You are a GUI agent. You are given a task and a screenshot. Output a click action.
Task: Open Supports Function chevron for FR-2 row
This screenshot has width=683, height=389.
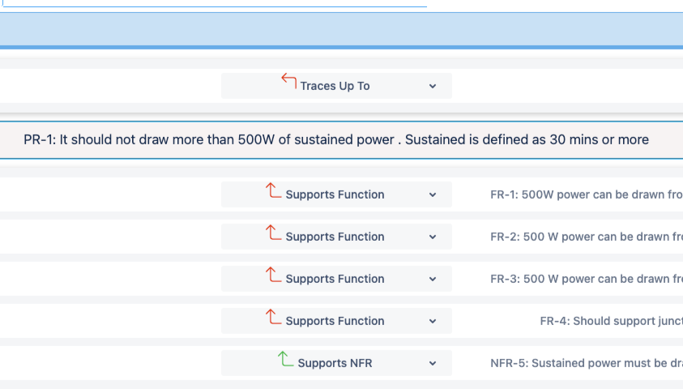coord(433,237)
